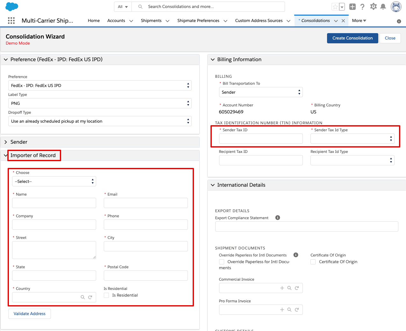Image resolution: width=406 pixels, height=331 pixels.
Task: Click the Street text area
Action: point(54,250)
